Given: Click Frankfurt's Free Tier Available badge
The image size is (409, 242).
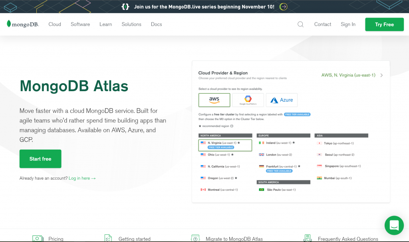Looking at the screenshot, I should [x=279, y=171].
